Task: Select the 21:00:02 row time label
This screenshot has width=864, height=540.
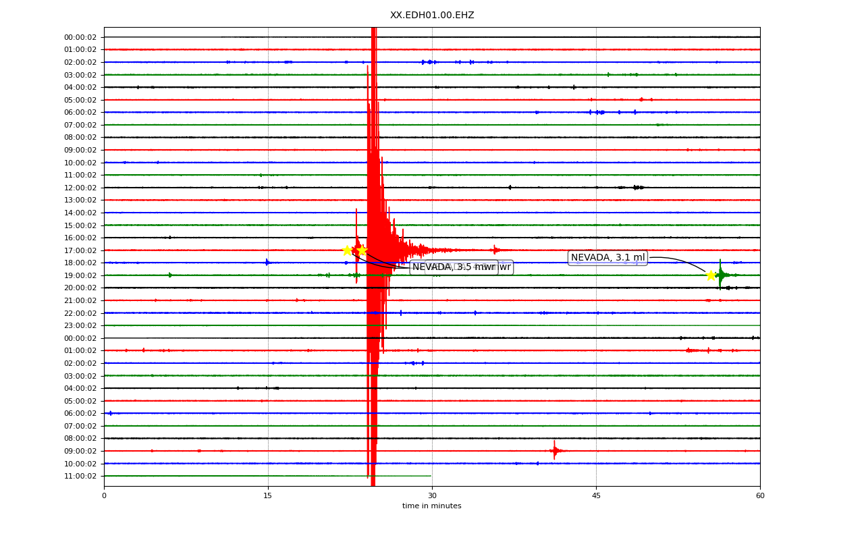Action: click(80, 300)
